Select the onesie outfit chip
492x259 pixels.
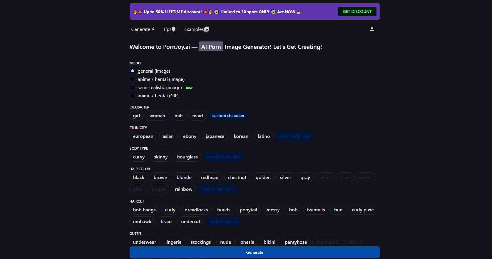click(x=247, y=242)
